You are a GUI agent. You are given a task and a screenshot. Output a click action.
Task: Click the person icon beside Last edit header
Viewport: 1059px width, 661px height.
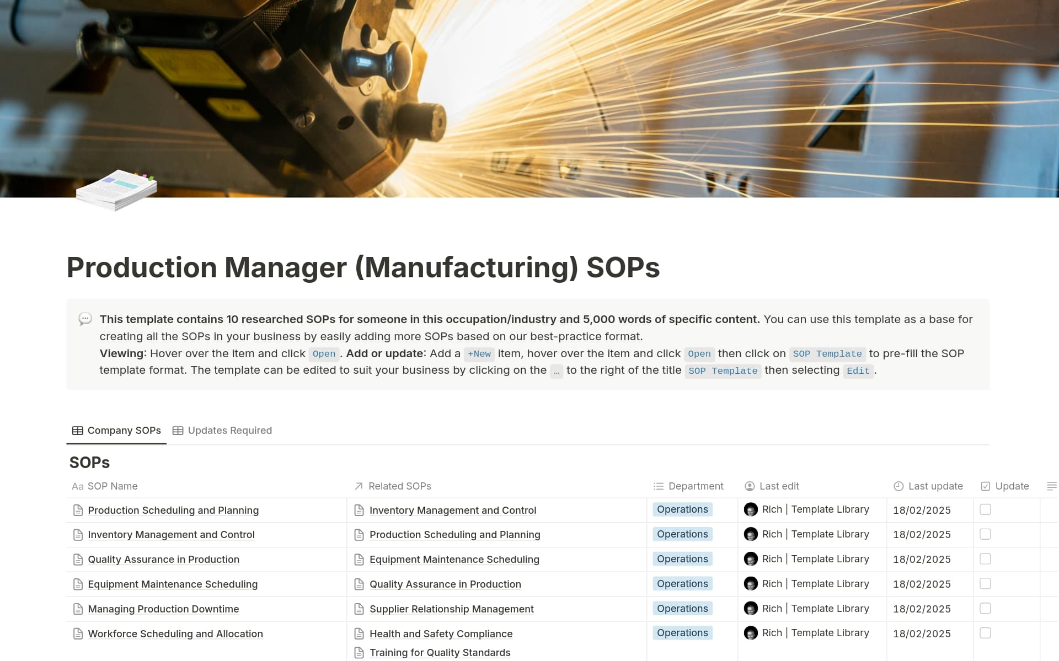coord(750,486)
